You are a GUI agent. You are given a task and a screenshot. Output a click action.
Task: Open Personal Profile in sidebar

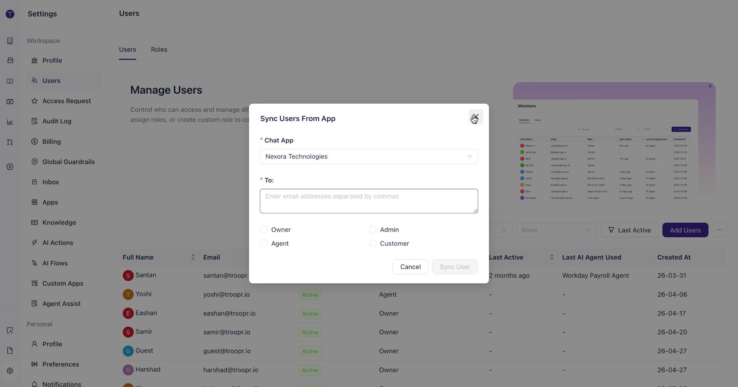click(x=64, y=344)
